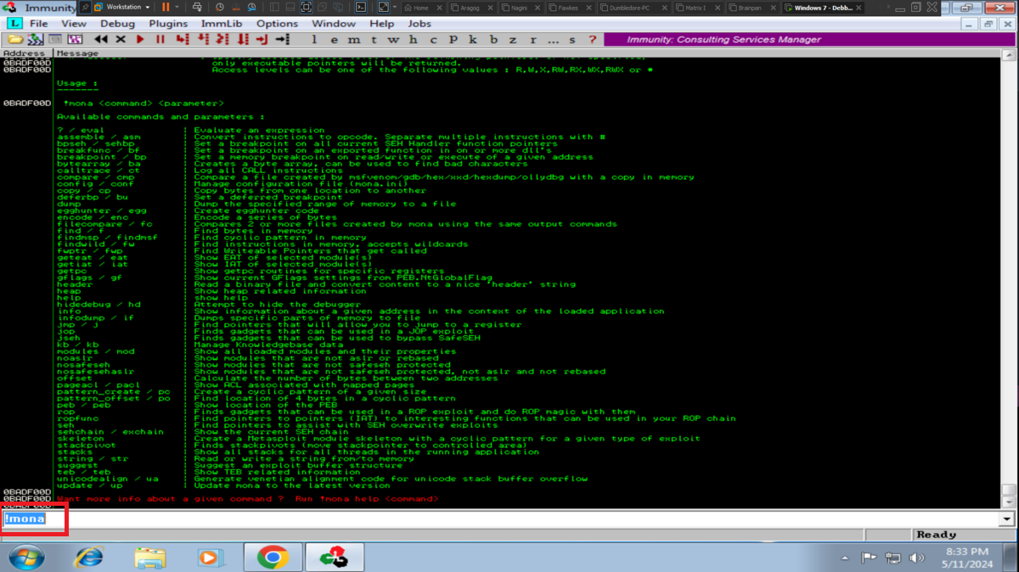
Task: Show Threads with 't' button
Action: [374, 39]
